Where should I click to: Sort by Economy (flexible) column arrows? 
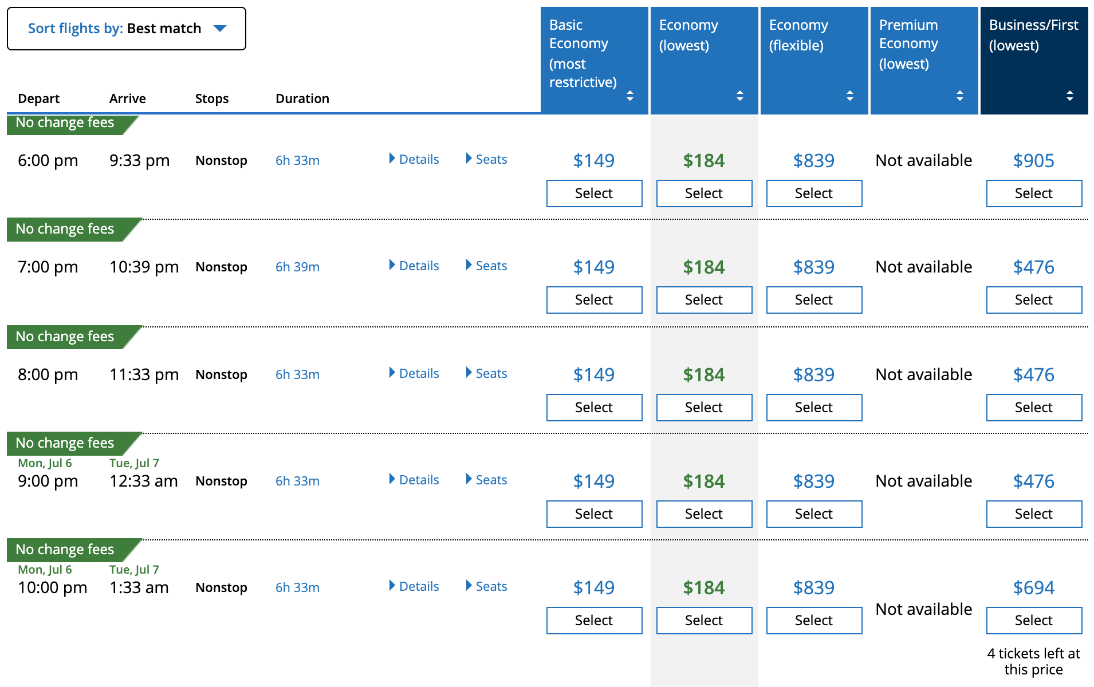point(850,96)
